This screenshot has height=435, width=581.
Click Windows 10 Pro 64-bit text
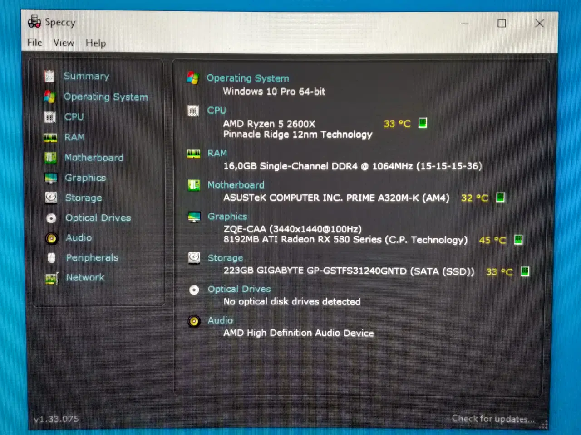pyautogui.click(x=274, y=92)
